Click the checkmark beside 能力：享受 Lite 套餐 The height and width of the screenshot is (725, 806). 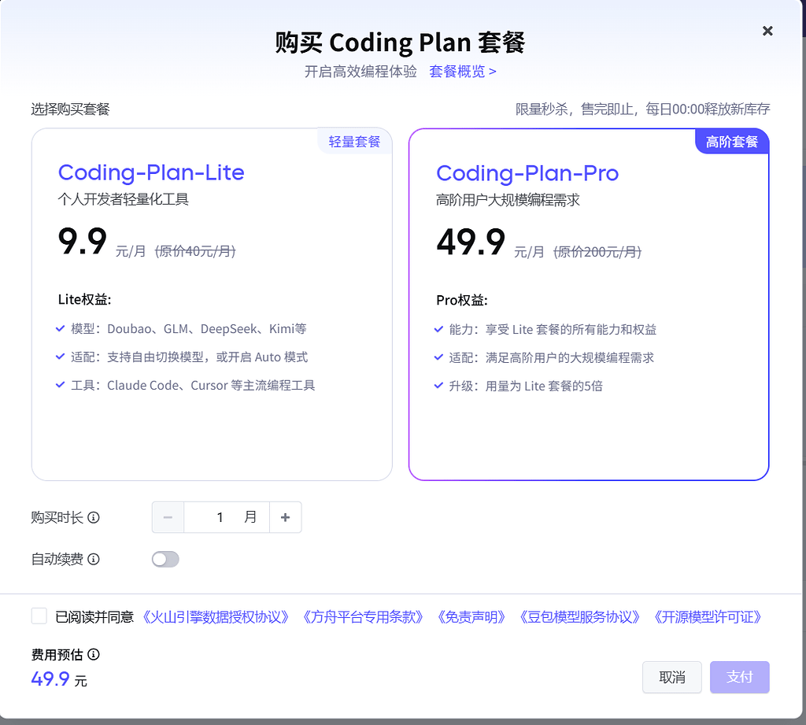[x=438, y=329]
